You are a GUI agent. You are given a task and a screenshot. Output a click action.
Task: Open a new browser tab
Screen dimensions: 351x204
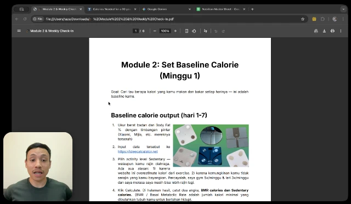tap(252, 9)
